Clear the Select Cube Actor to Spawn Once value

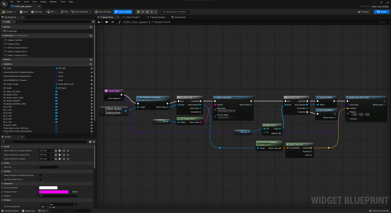68,155
